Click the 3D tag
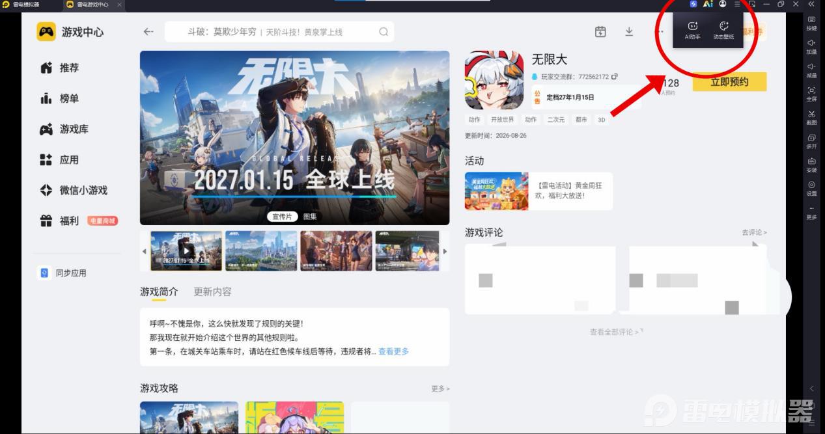Viewport: 825px width, 434px height. (x=602, y=120)
